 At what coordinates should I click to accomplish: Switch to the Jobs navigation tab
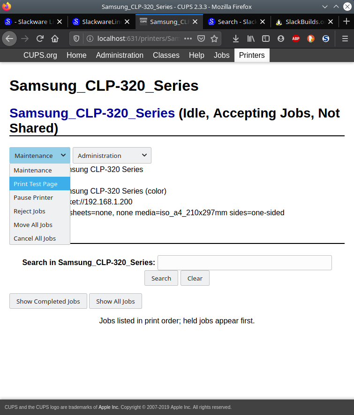click(221, 55)
